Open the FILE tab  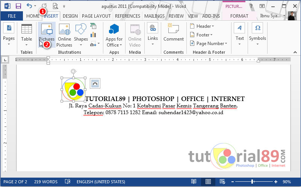[12, 16]
